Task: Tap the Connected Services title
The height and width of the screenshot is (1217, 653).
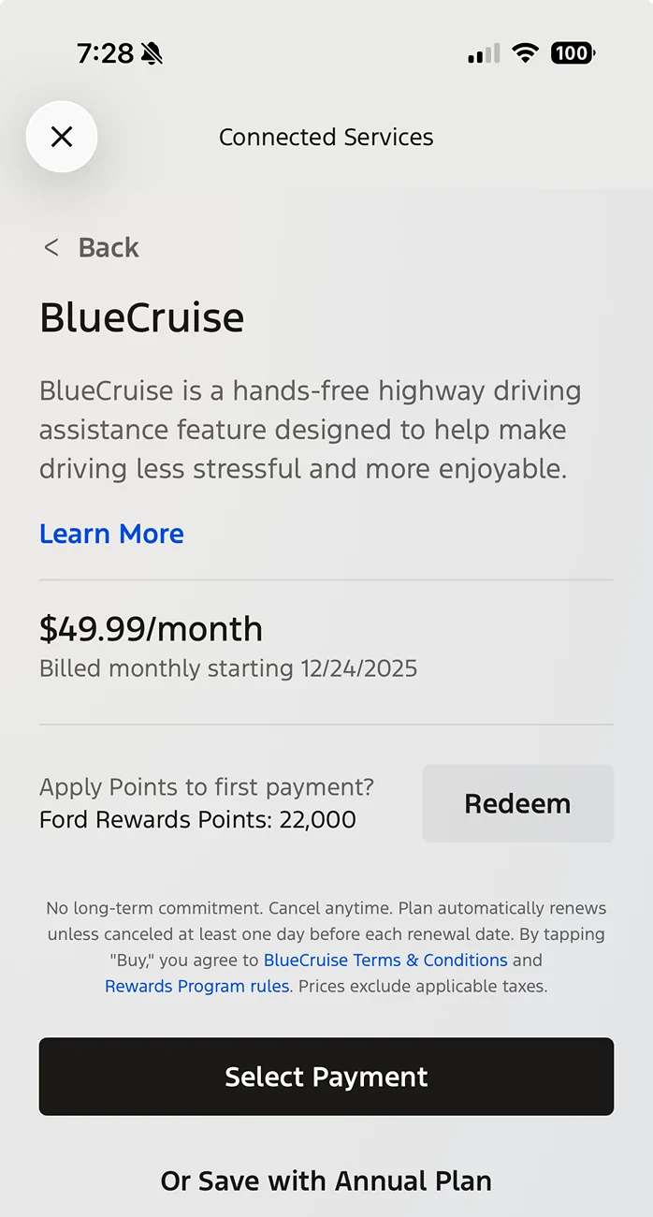Action: tap(326, 137)
